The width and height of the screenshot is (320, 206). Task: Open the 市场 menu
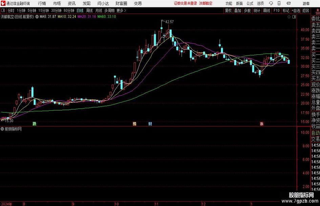[x=57, y=3]
